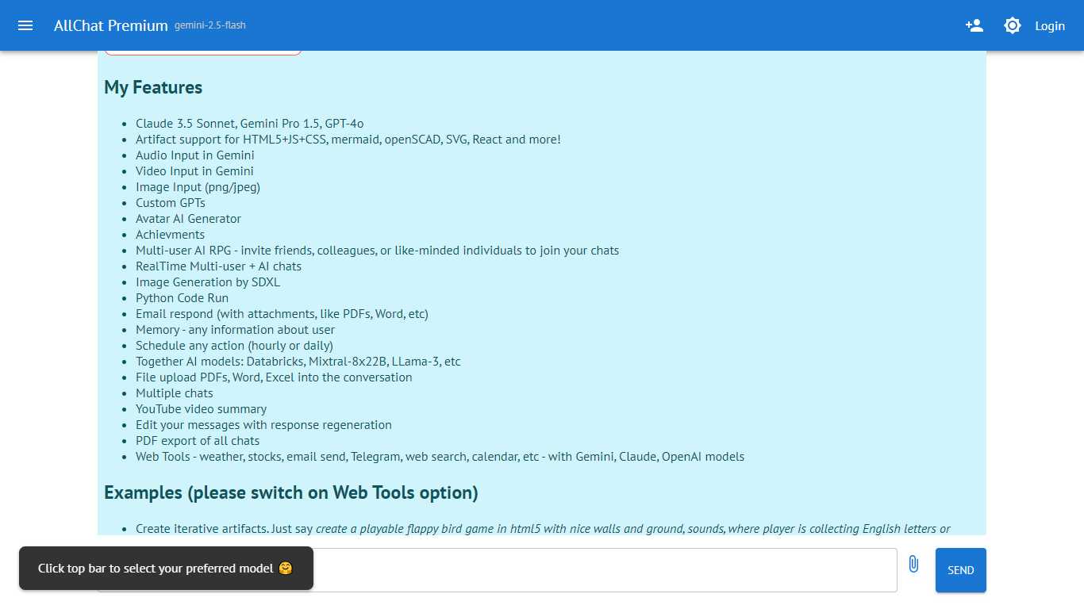1084x609 pixels.
Task: Click the Avatar AI Generator item
Action: pos(188,219)
